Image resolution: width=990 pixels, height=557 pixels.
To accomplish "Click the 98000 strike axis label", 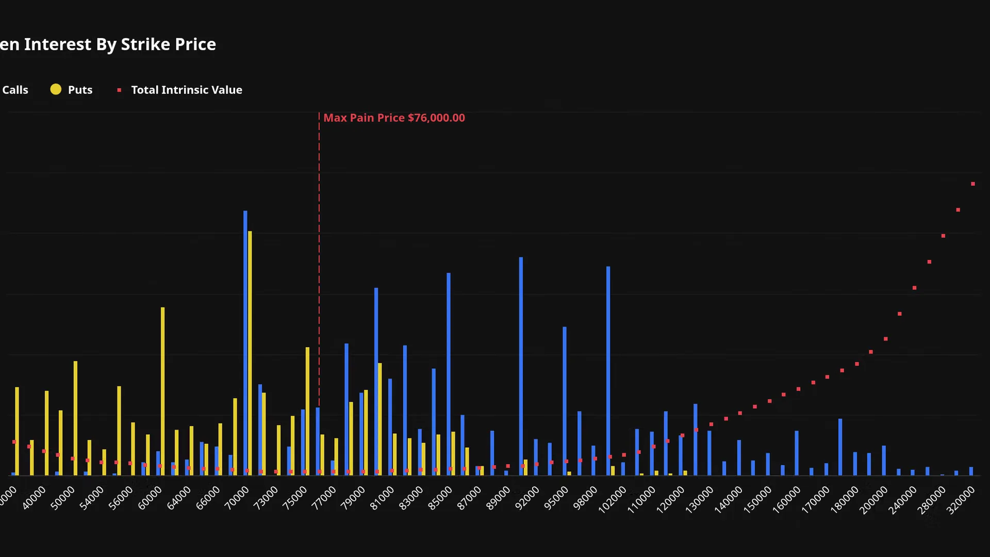I will pyautogui.click(x=586, y=498).
